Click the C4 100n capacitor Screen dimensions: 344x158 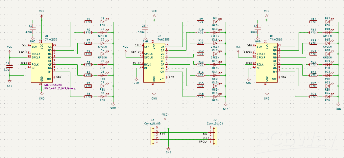click(258, 29)
